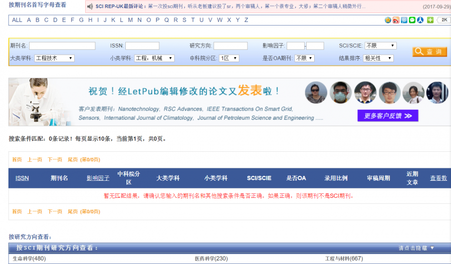The image size is (451, 264).
Task: Select letter M in alphabet index
Action: (x=130, y=20)
